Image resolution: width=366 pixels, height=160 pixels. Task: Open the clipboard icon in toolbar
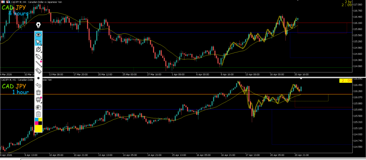(x=39, y=114)
